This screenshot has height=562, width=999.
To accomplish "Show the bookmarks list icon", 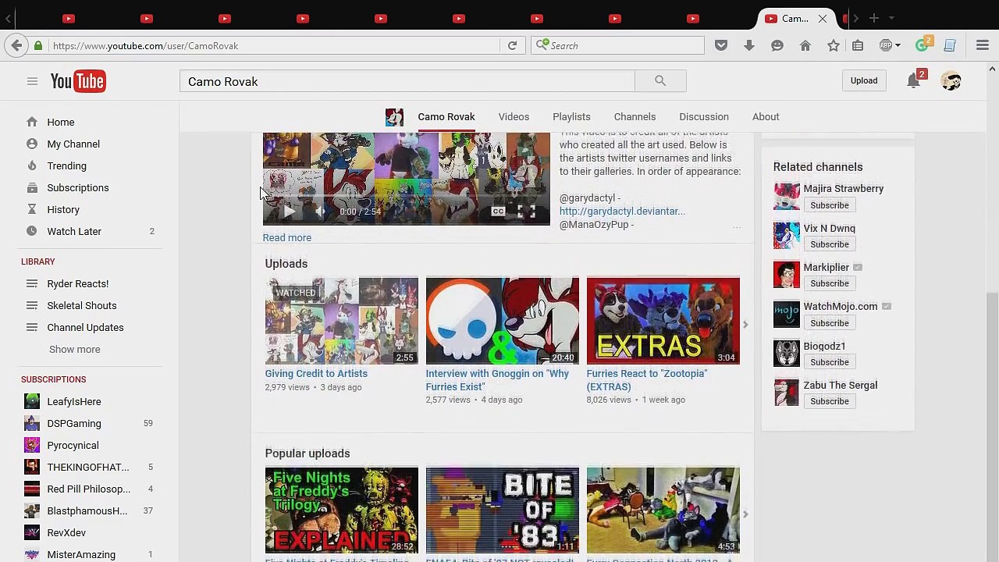I will point(858,45).
